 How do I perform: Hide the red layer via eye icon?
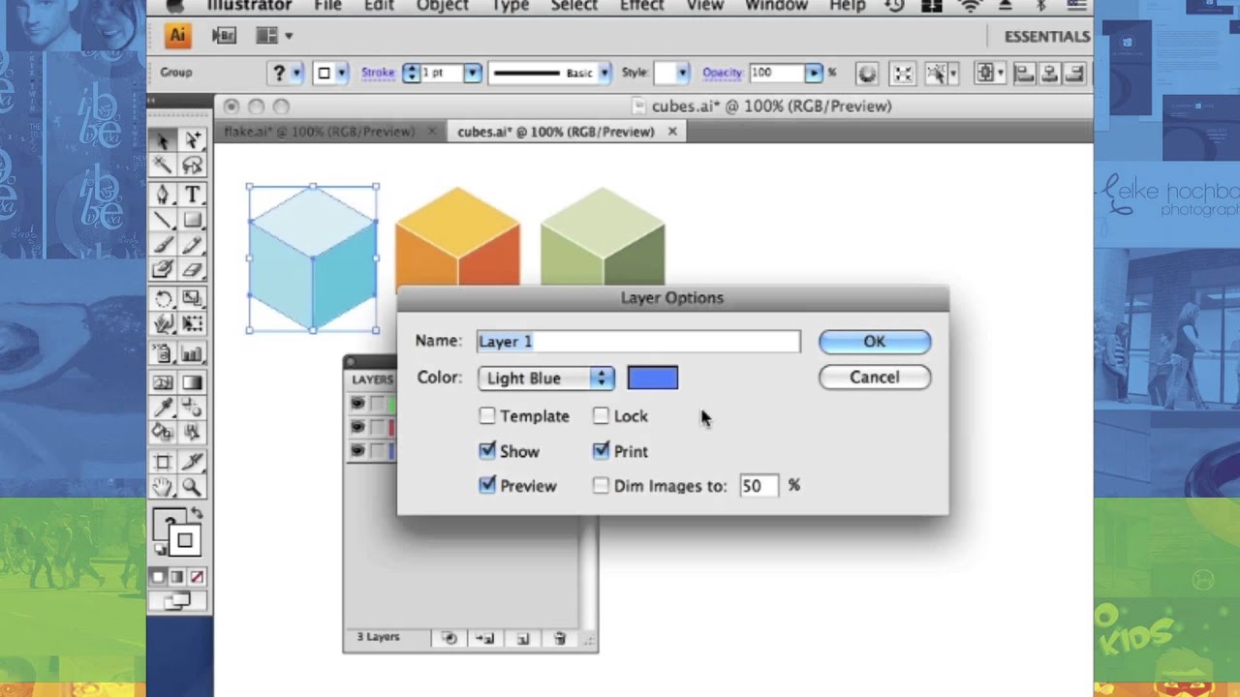coord(358,427)
